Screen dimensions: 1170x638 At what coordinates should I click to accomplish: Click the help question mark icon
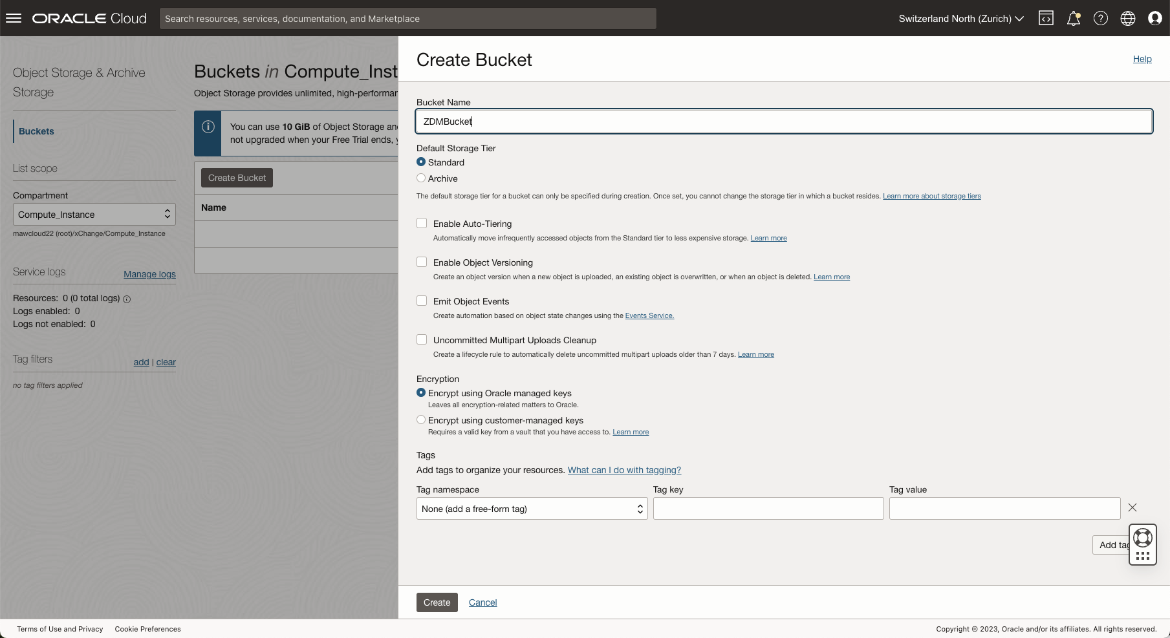tap(1101, 18)
